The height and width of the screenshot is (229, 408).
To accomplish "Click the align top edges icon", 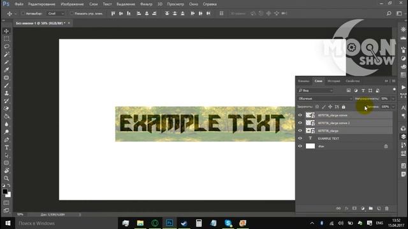I will (x=113, y=13).
